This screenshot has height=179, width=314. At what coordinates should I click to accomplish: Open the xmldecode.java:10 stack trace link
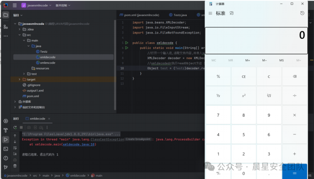pos(79,145)
